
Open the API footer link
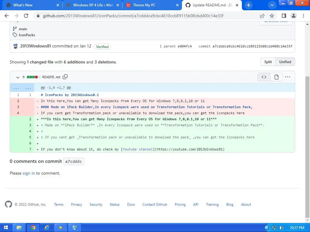pyautogui.click(x=196, y=205)
